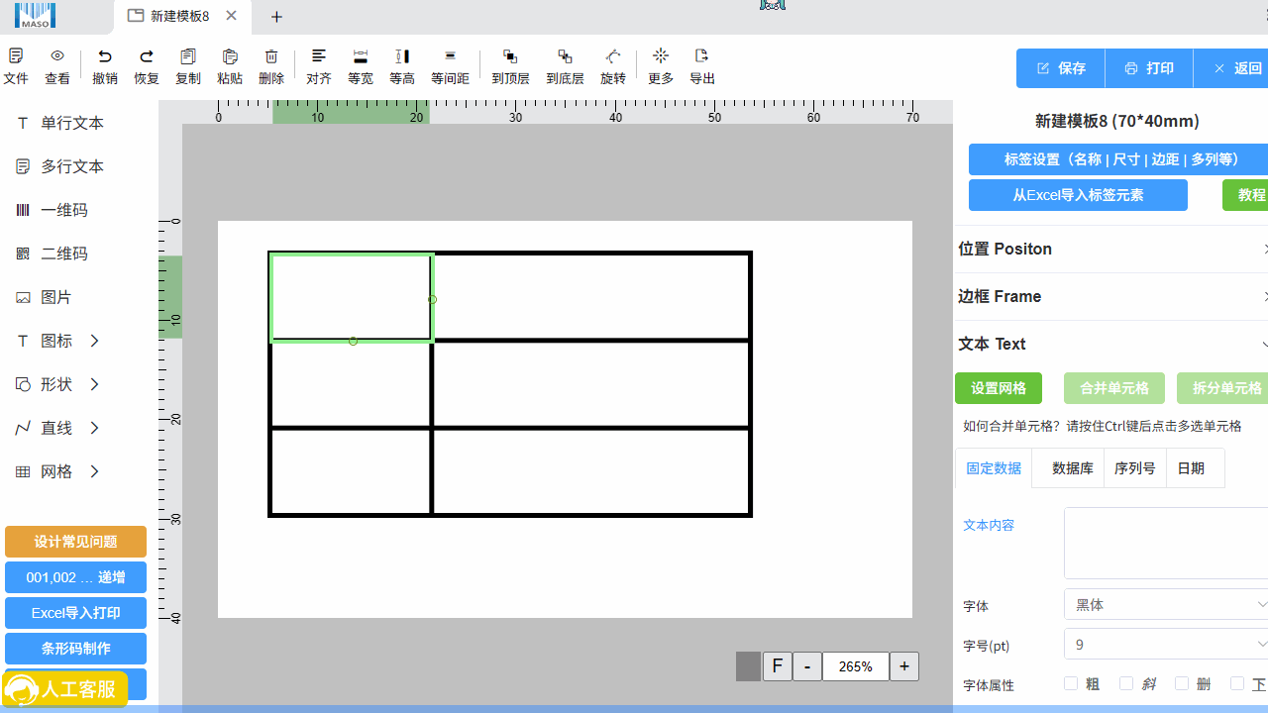
Task: Enable the strikethrough (删) checkbox
Action: click(1182, 683)
